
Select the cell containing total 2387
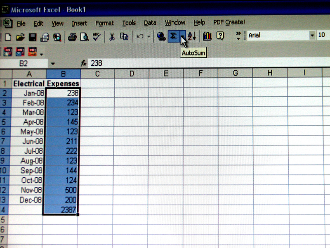61,210
